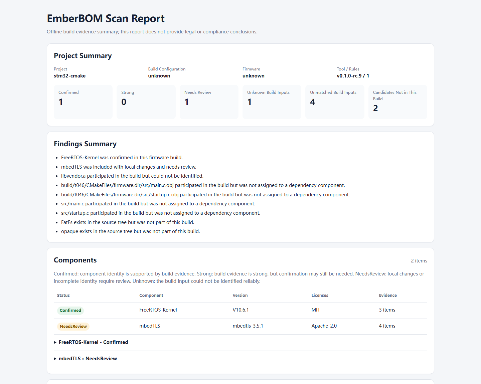The image size is (481, 384).
Task: Click the NeedsReview status badge
Action: (x=73, y=327)
